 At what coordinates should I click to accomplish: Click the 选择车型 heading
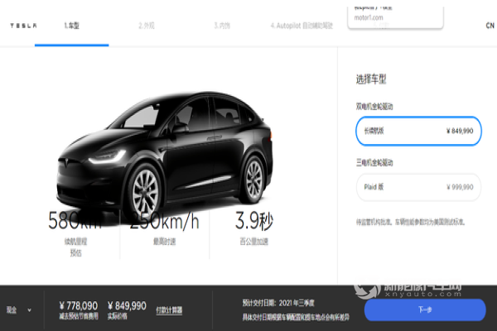click(x=371, y=79)
